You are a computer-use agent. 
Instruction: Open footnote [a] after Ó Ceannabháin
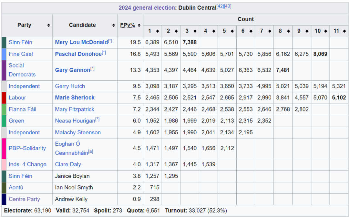91,151
